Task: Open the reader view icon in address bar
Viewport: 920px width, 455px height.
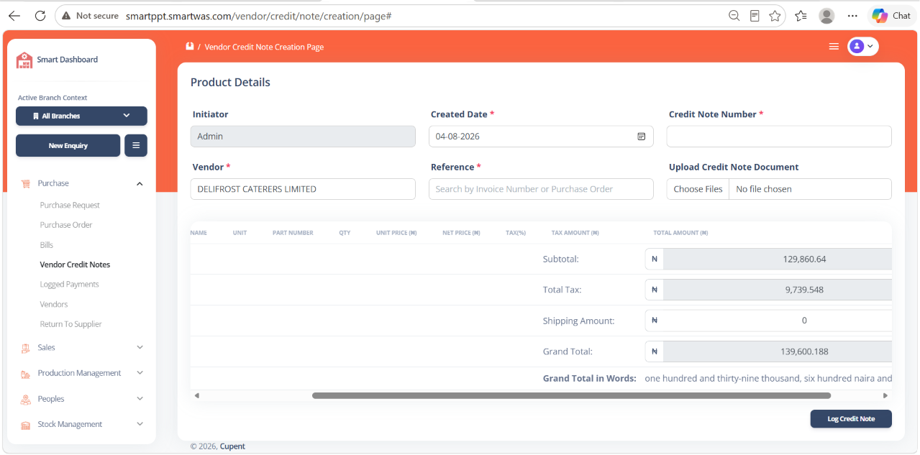Action: coord(755,16)
